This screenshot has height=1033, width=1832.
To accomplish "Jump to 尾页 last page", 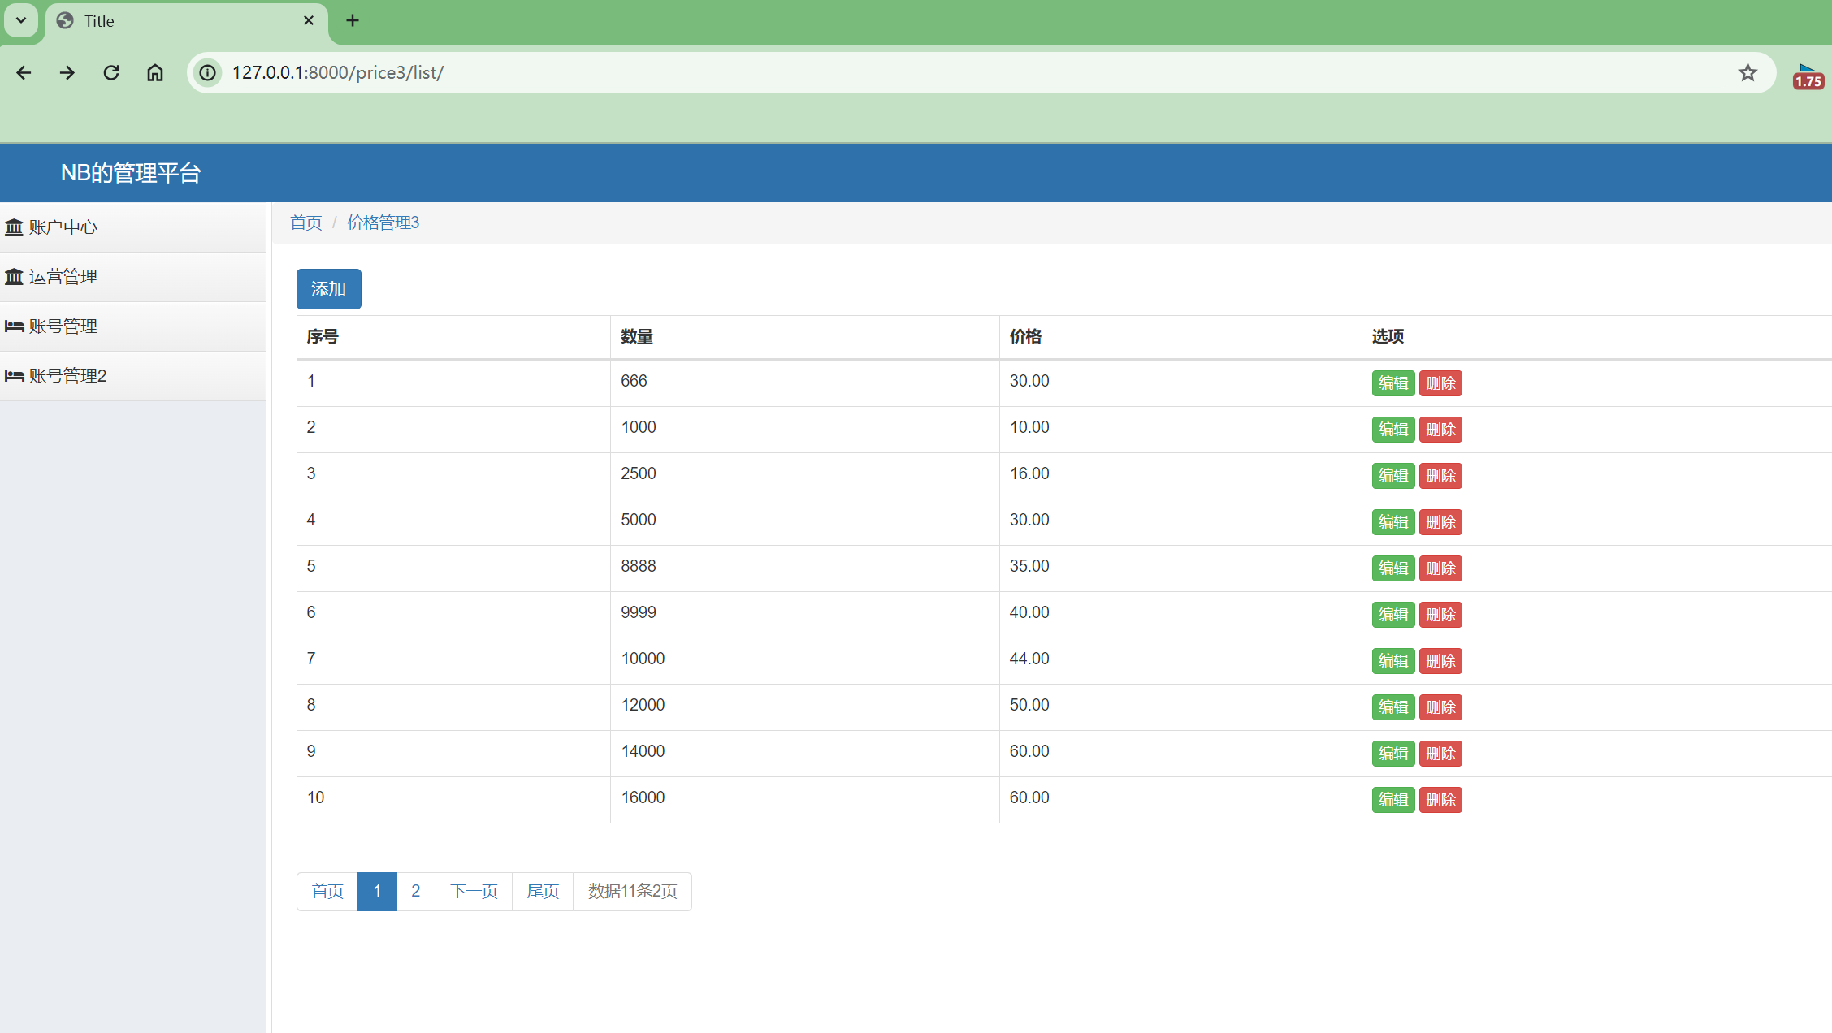I will pos(543,892).
